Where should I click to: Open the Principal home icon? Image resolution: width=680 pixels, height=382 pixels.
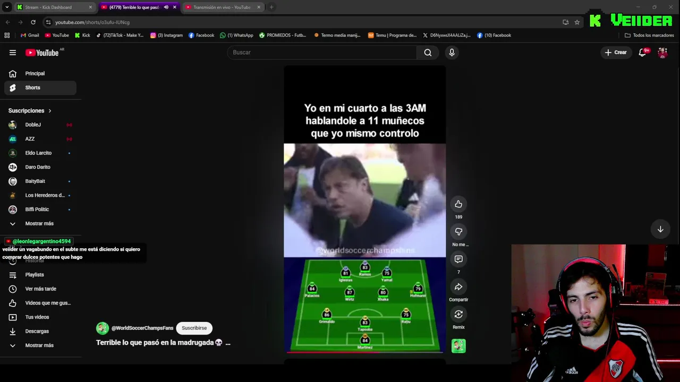13,74
